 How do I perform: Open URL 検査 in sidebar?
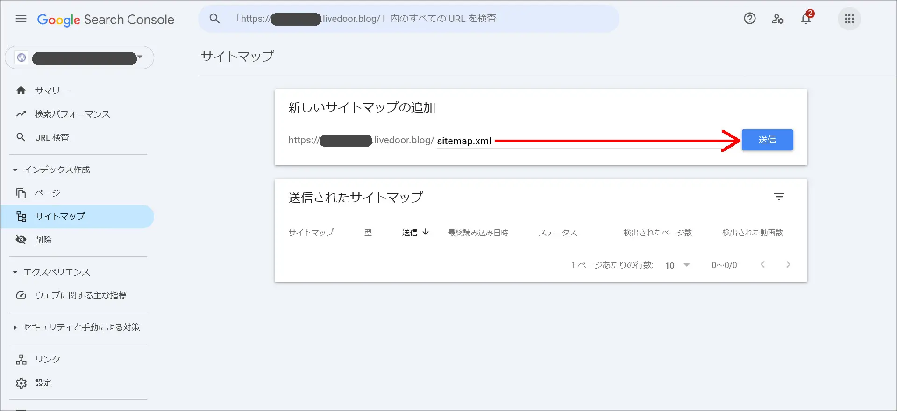[x=52, y=137]
